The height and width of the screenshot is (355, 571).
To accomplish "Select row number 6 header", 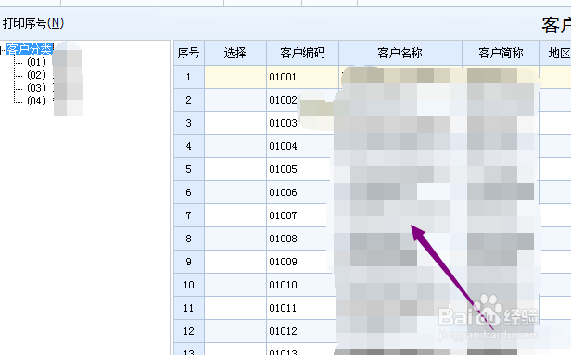I will [189, 192].
